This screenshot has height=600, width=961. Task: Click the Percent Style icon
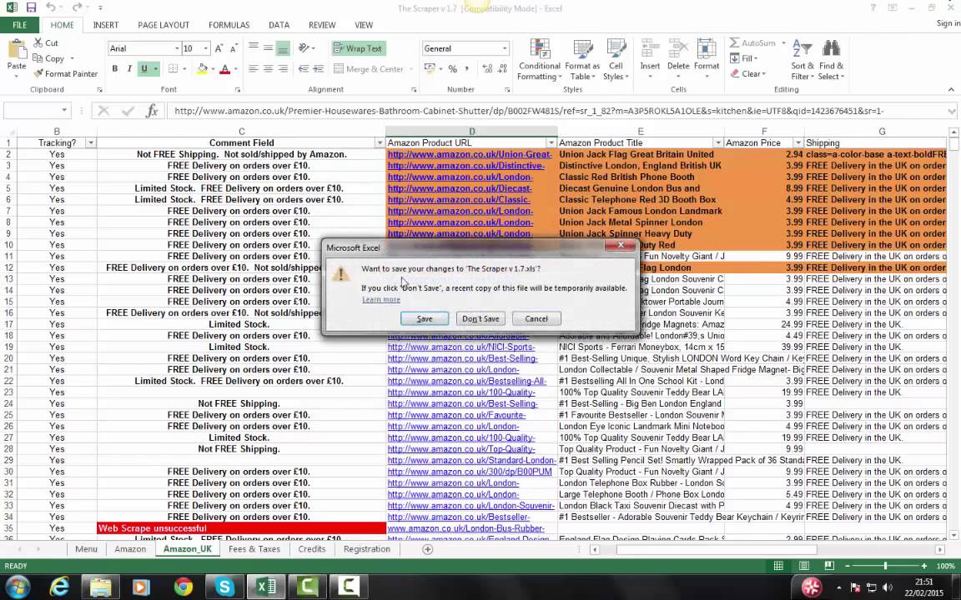(452, 68)
